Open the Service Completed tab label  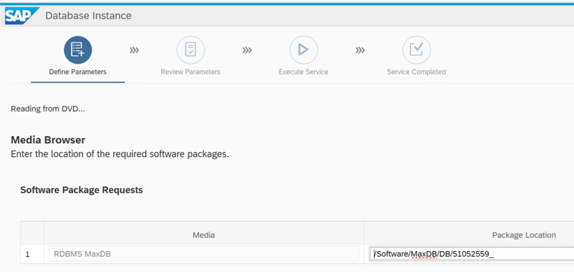(x=416, y=72)
